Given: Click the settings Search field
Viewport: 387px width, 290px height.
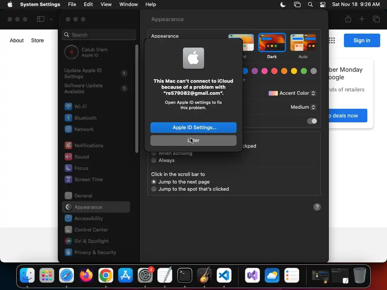Looking at the screenshot, I should (99, 35).
